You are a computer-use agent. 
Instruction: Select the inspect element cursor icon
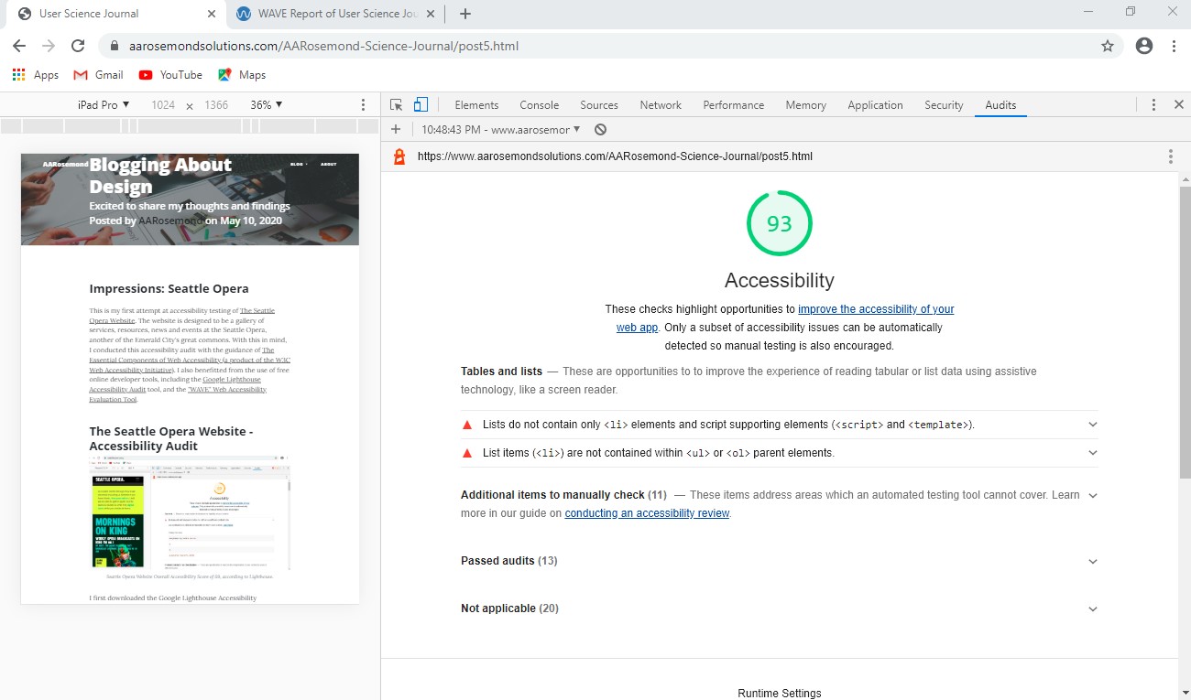(x=398, y=104)
